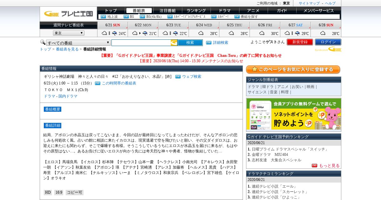Screen dimensions: 381x200
Task: Click the red 新規登録 button
Action: coord(300,42)
